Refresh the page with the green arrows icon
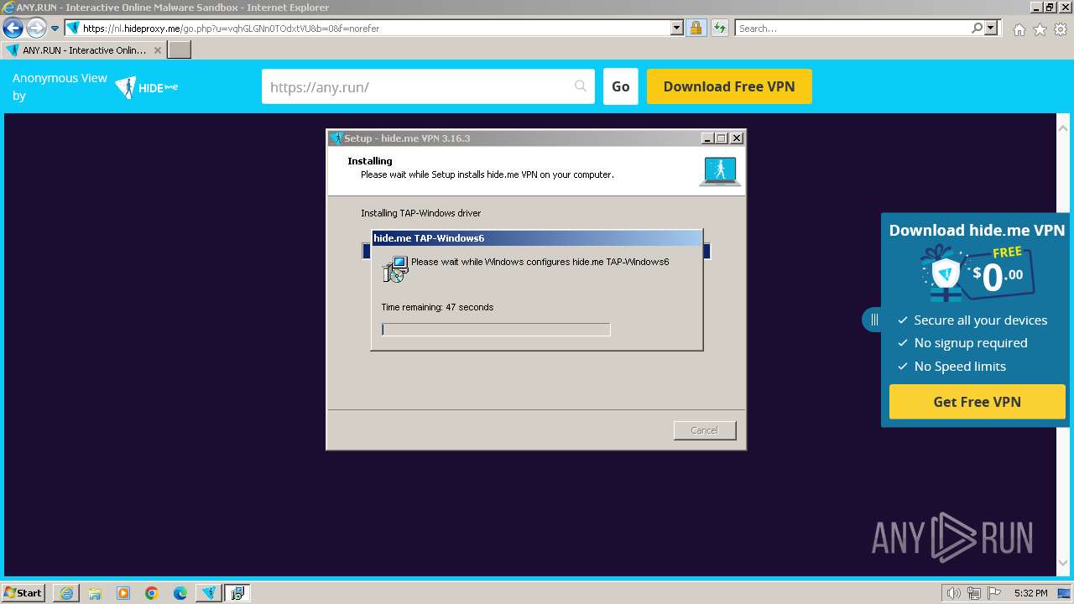This screenshot has height=604, width=1074. coord(719,28)
